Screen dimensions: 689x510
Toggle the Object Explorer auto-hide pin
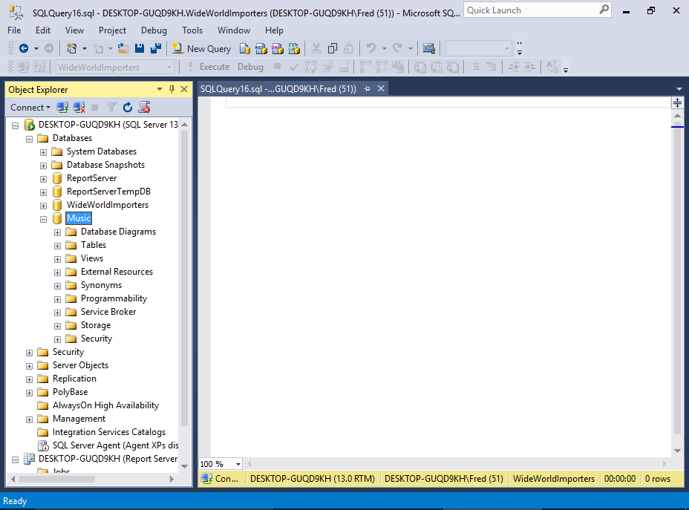pos(172,89)
